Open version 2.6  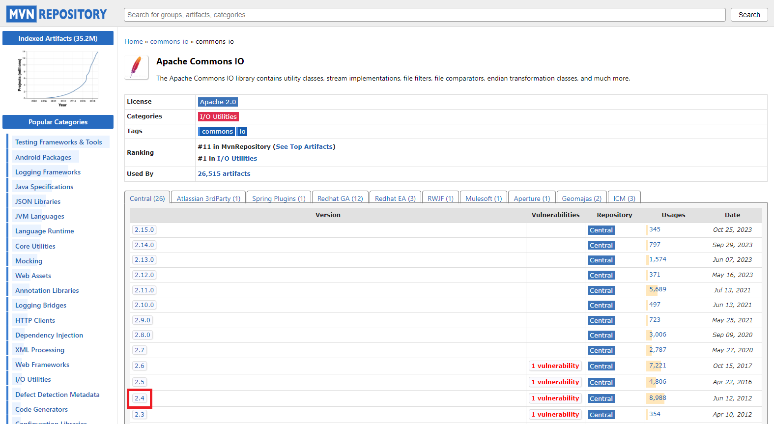tap(140, 366)
